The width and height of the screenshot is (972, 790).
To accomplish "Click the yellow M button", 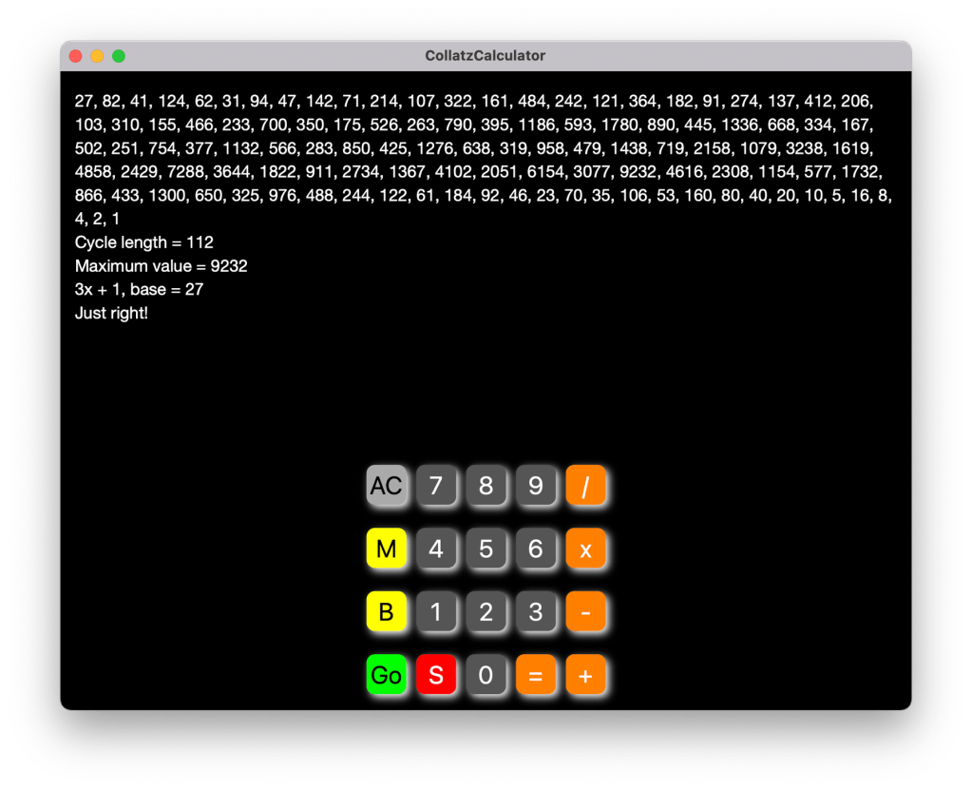I will (387, 549).
